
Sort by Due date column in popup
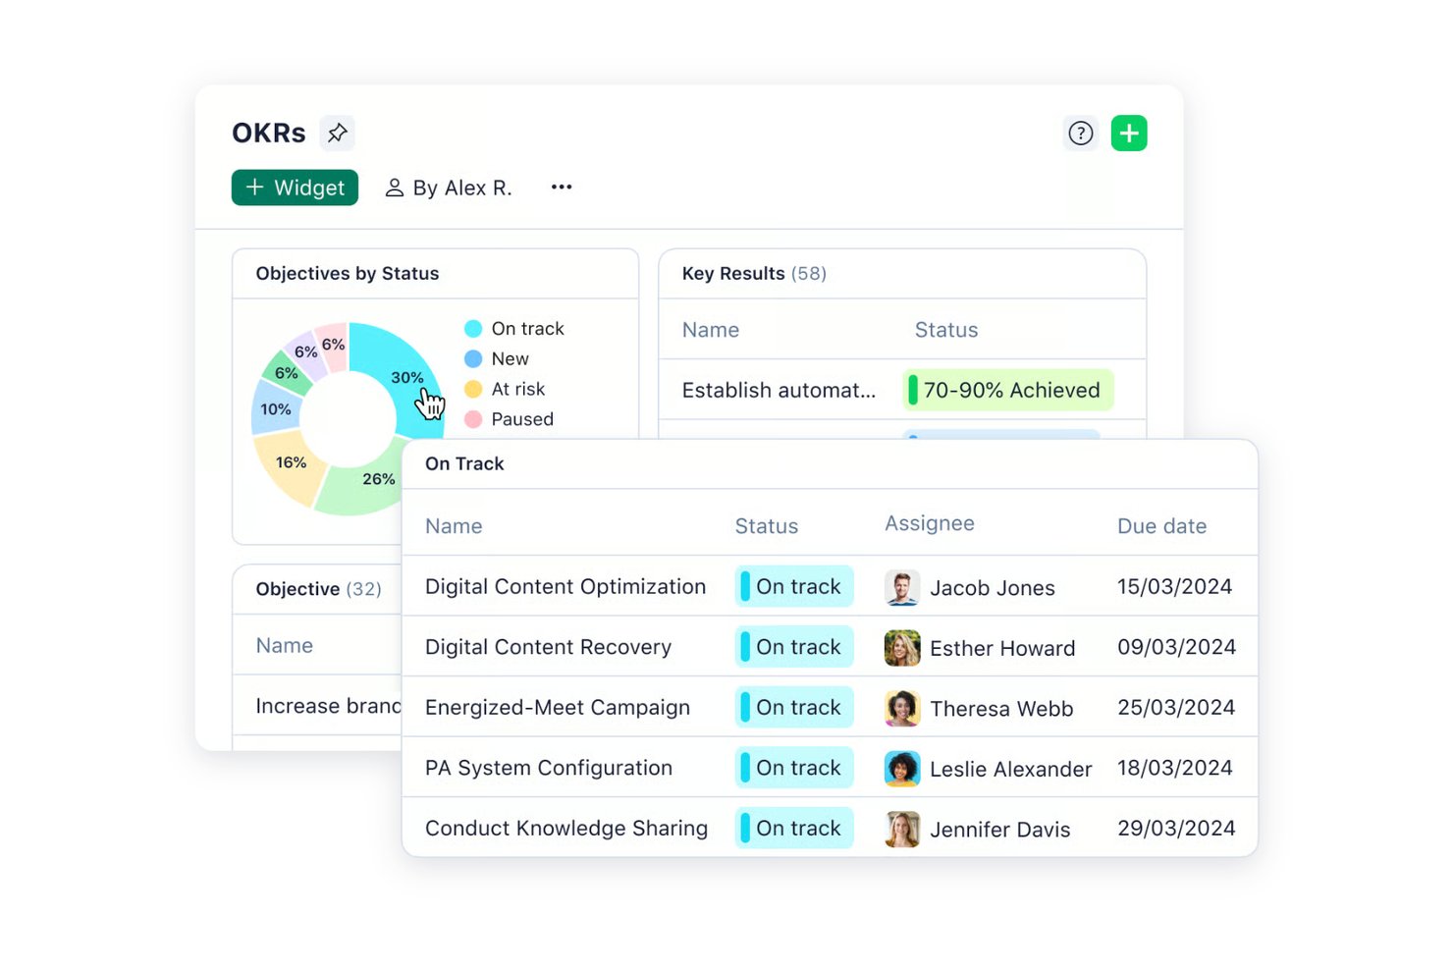coord(1161,526)
